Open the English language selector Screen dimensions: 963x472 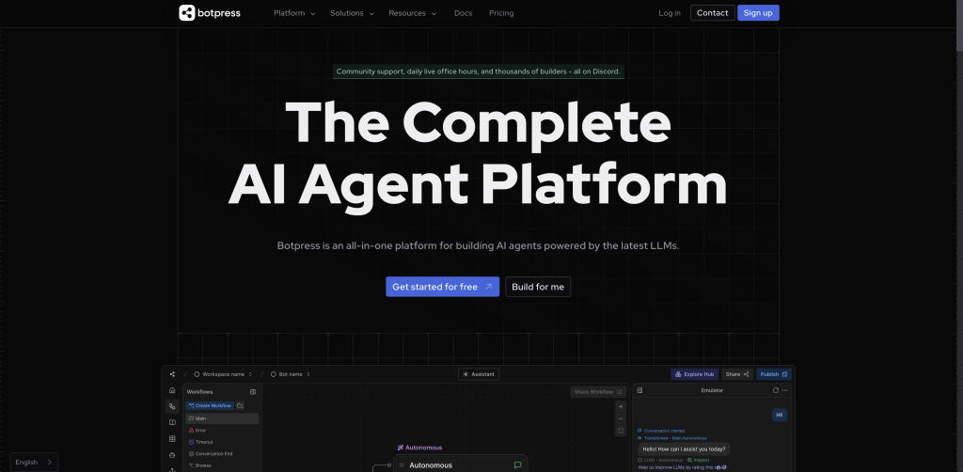coord(34,463)
